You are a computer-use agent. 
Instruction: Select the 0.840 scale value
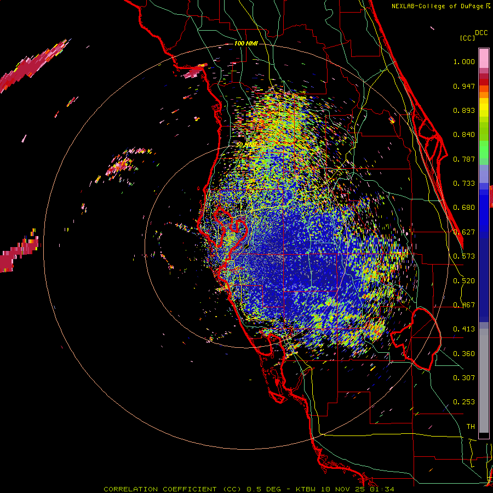(464, 135)
